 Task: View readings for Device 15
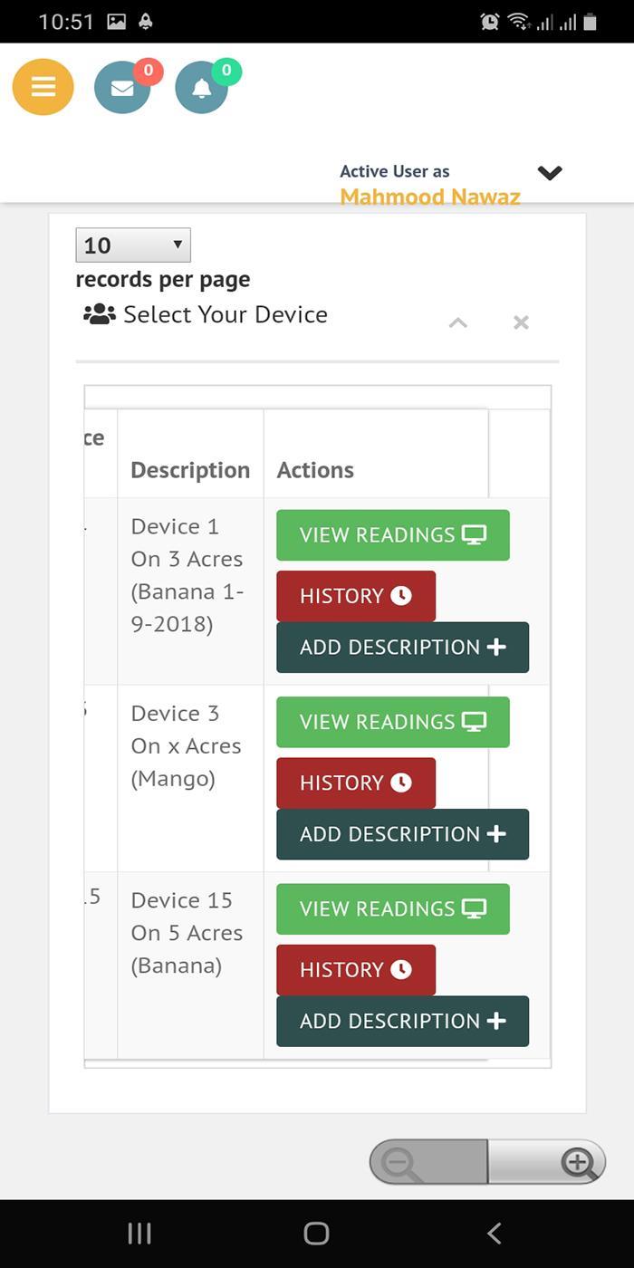(x=392, y=909)
